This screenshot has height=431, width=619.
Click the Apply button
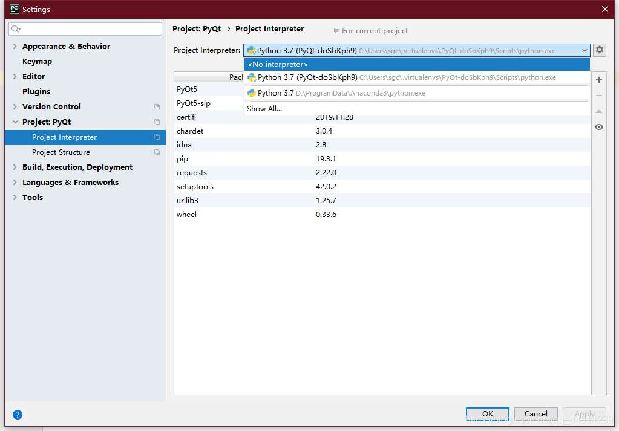point(585,414)
